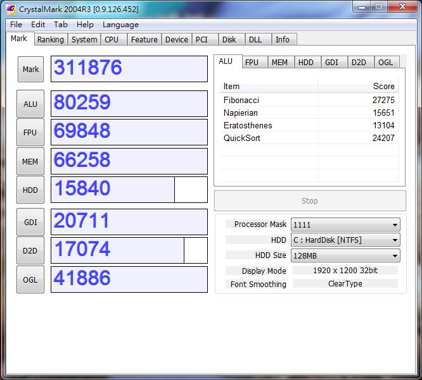The height and width of the screenshot is (380, 422).
Task: Click the D2D score 17074 progress bar
Action: tap(129, 250)
